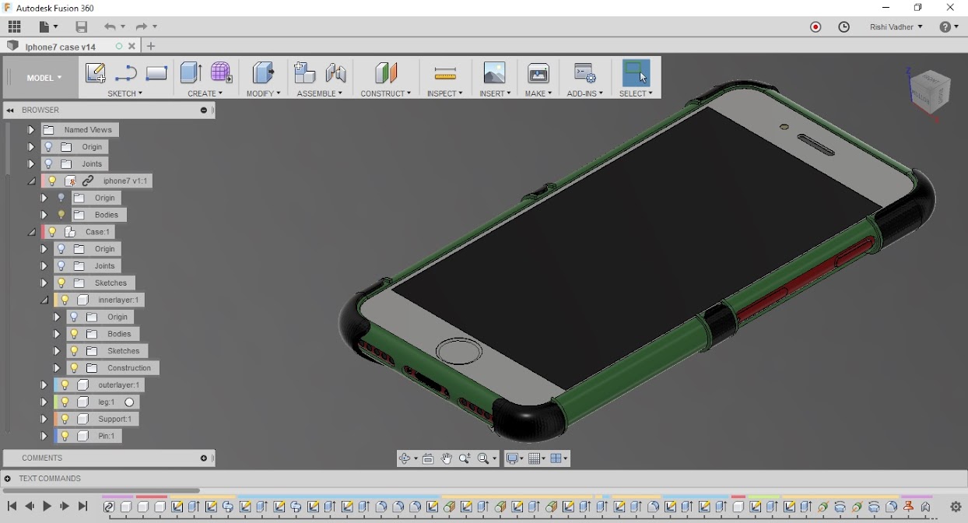
Task: Expand the Pin:1 component
Action: tap(44, 436)
